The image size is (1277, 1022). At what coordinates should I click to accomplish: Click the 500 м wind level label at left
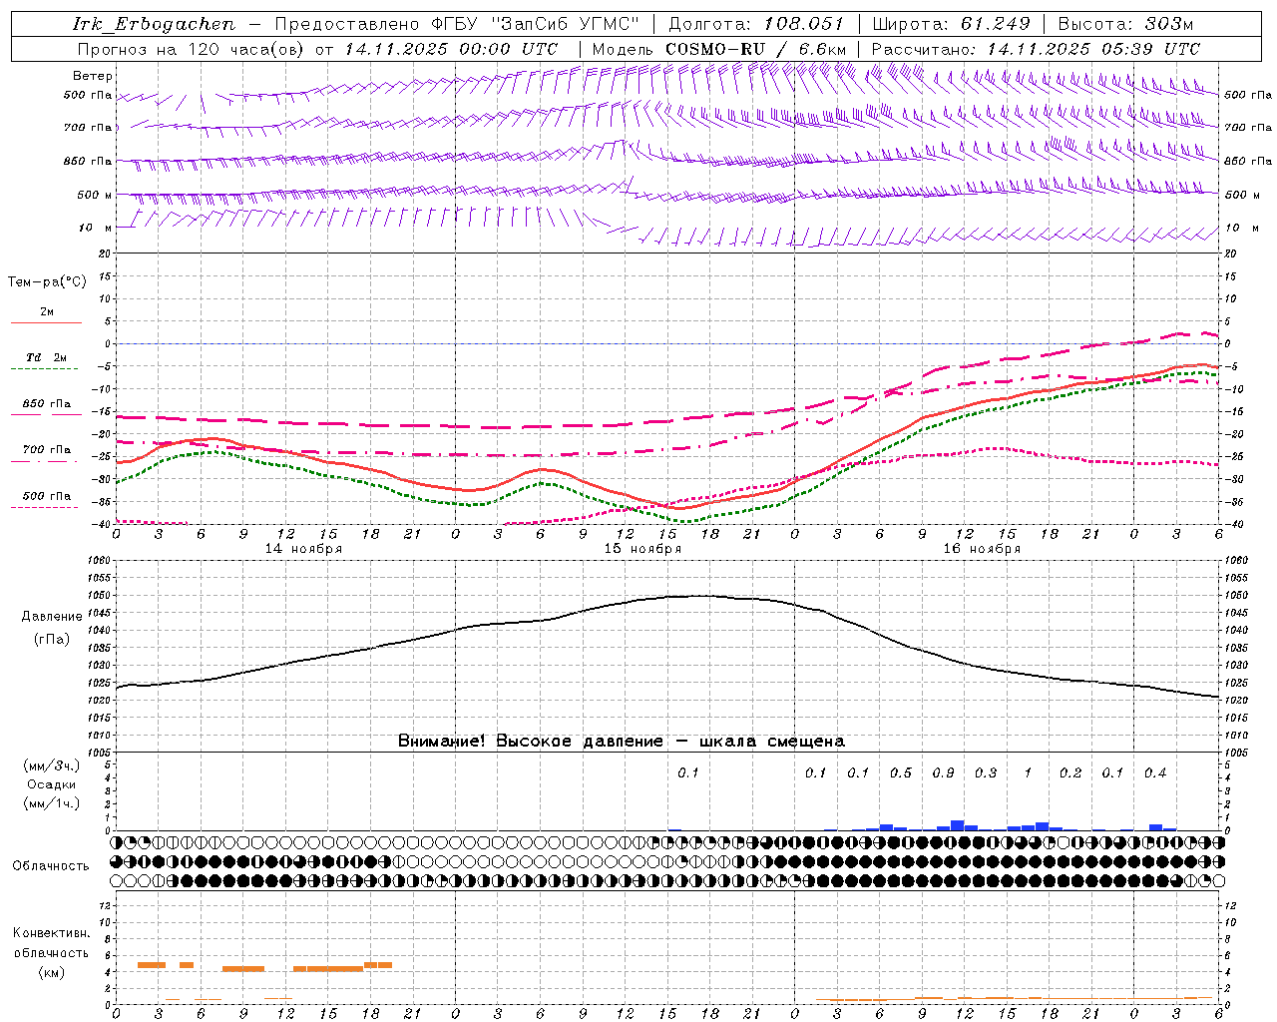pos(95,195)
